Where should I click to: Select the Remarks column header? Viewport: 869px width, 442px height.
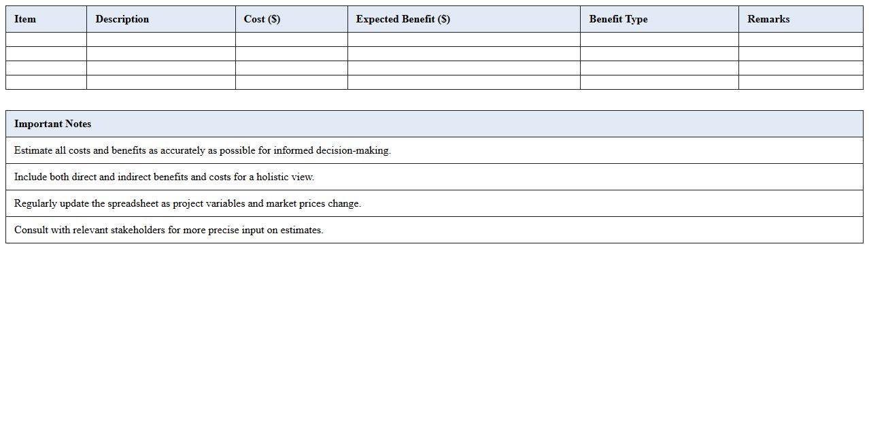pyautogui.click(x=768, y=19)
